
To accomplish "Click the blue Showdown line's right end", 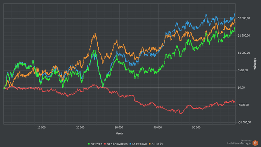I will pyautogui.click(x=235, y=15).
